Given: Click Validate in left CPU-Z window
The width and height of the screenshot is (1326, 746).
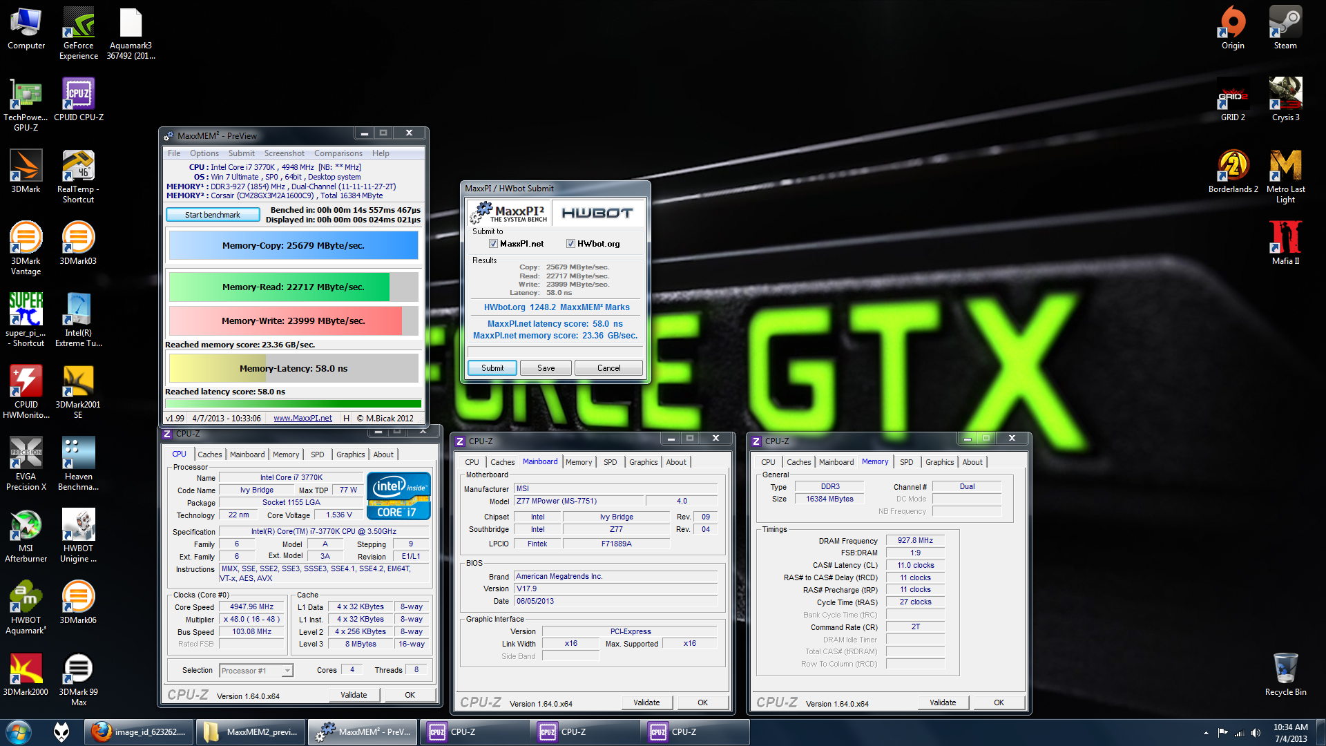Looking at the screenshot, I should coord(354,695).
